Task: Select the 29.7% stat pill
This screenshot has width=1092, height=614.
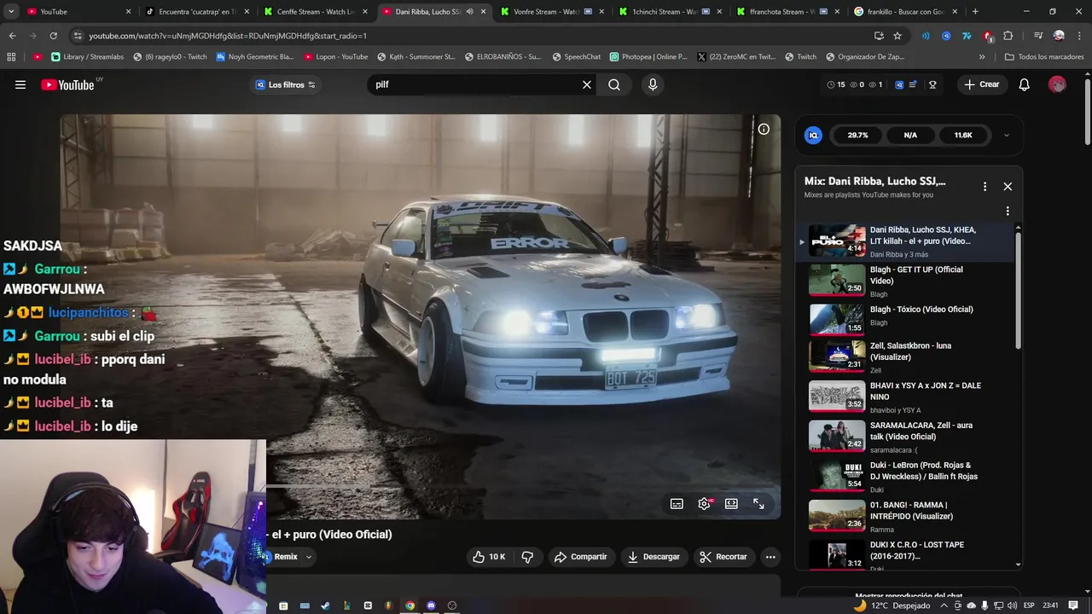Action: [x=857, y=135]
